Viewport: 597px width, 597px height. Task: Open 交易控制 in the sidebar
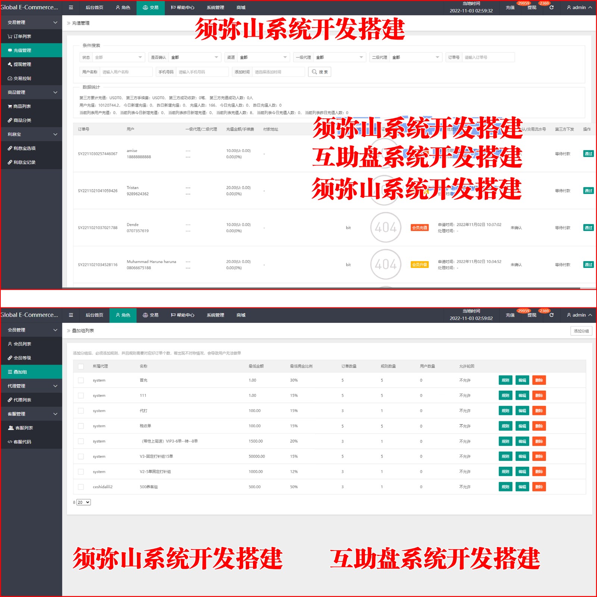pos(22,78)
